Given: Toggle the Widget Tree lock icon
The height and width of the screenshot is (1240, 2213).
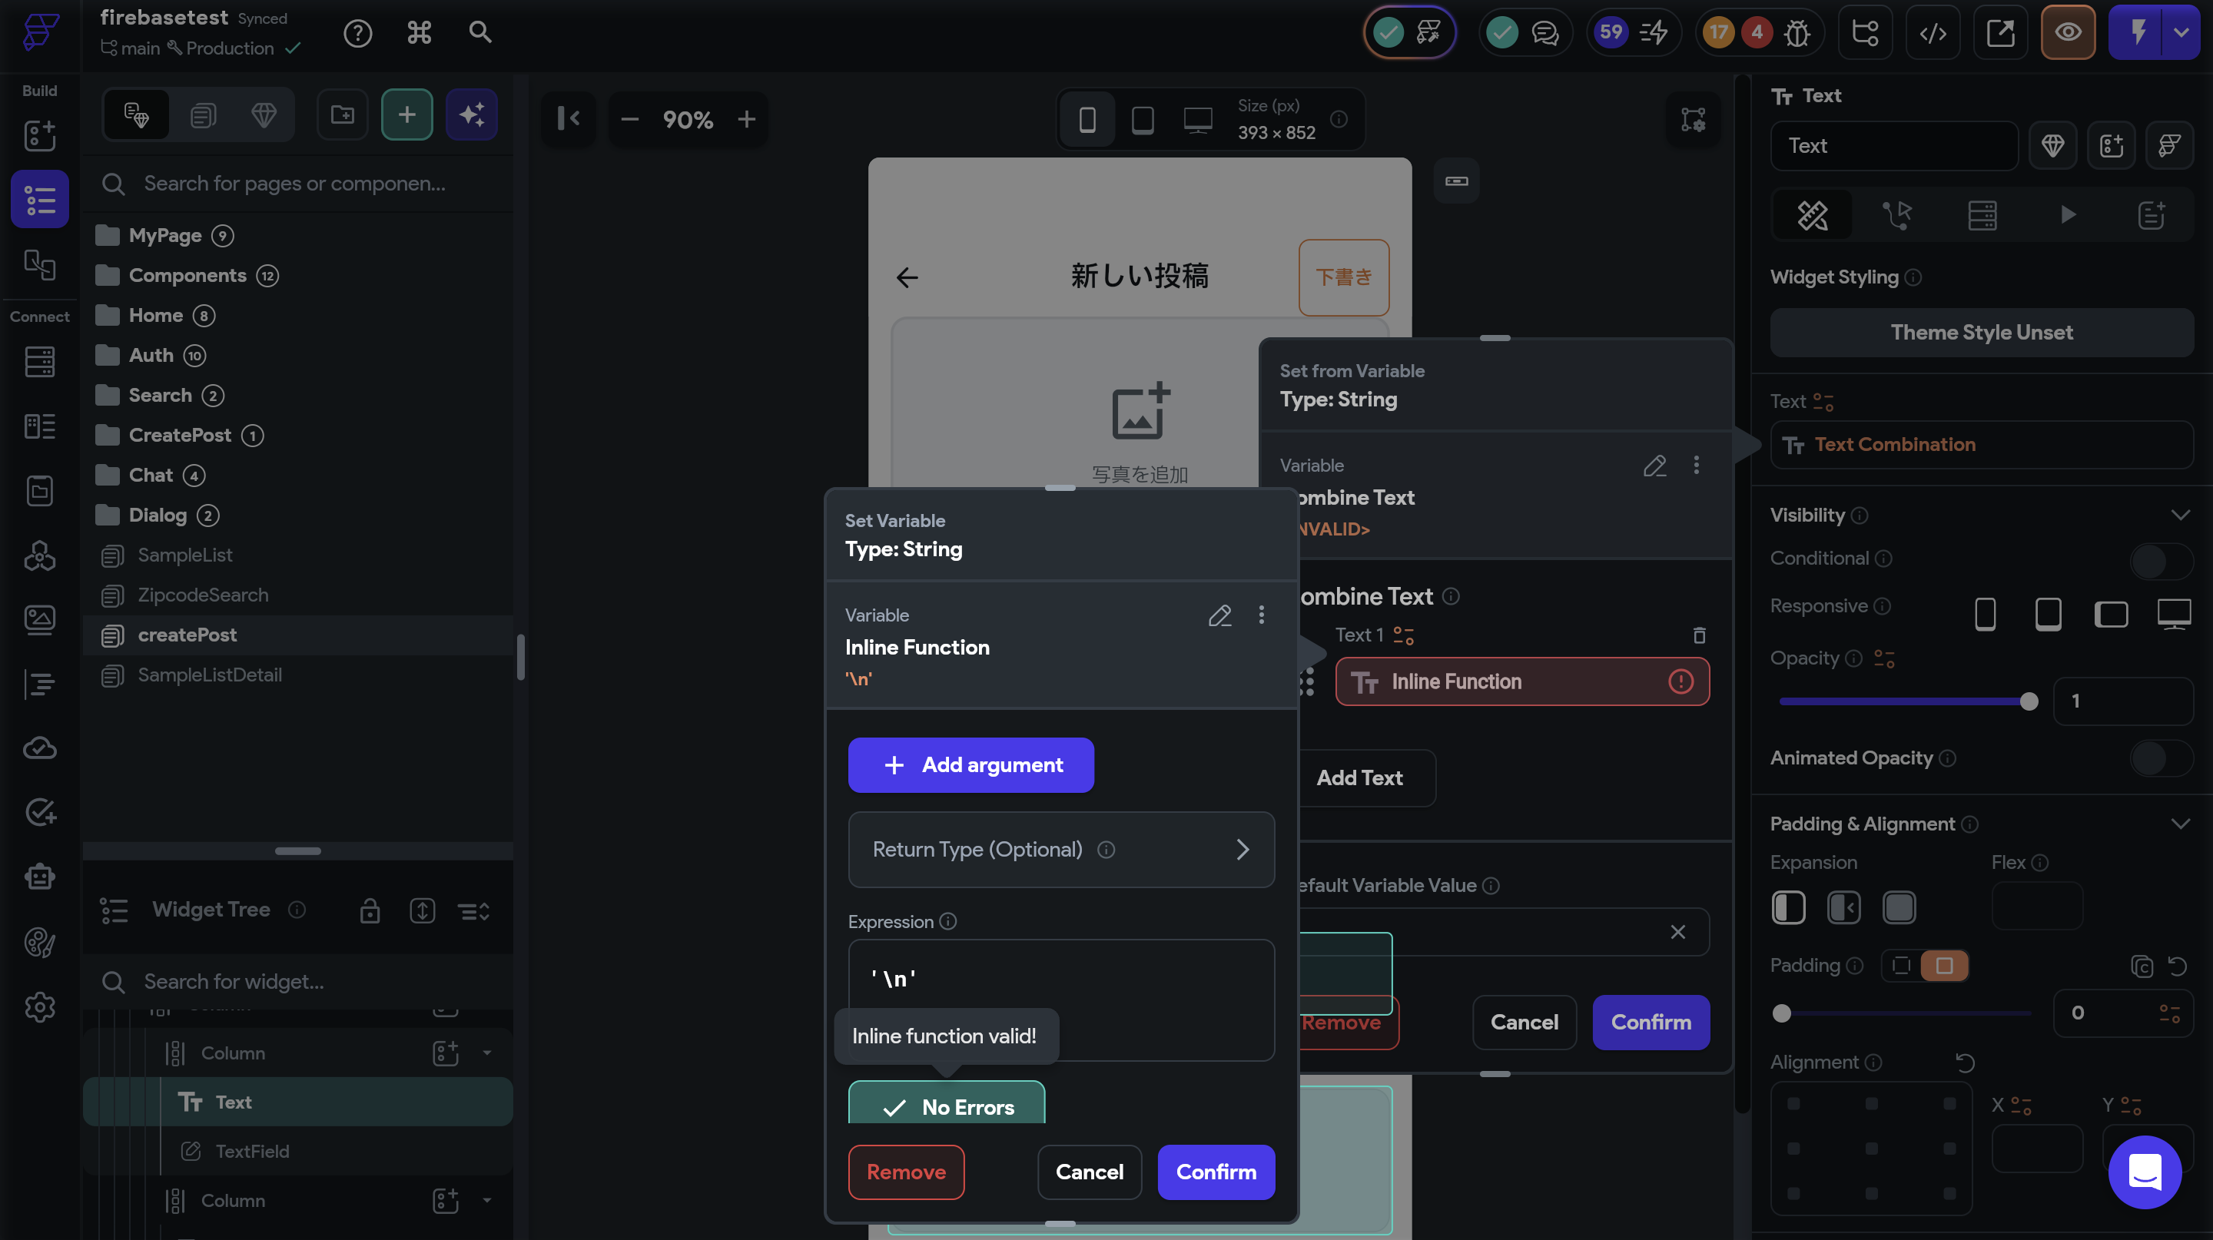Looking at the screenshot, I should click(370, 910).
